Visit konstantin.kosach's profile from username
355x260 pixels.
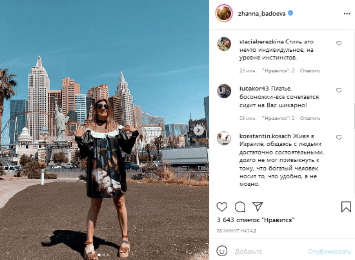click(265, 136)
